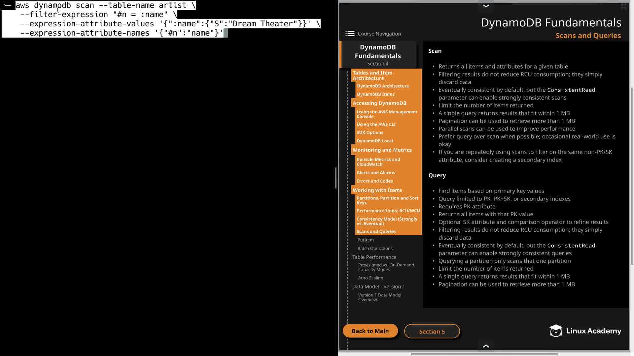Open Scans and Queries lesson
Screen dimensions: 634x356
point(376,231)
